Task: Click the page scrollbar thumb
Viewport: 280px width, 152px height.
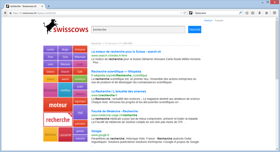Action: point(277,50)
